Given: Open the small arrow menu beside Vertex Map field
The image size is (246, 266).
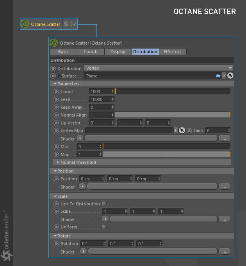Looking at the screenshot, I should [x=176, y=130].
